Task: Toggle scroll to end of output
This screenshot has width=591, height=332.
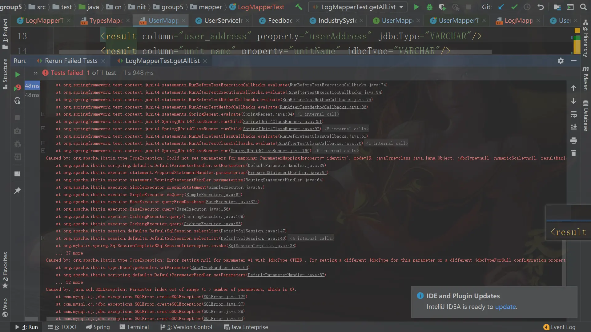Action: click(x=573, y=127)
